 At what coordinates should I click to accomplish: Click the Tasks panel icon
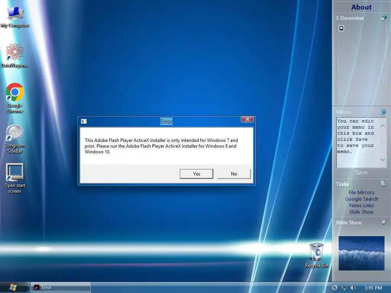[383, 184]
